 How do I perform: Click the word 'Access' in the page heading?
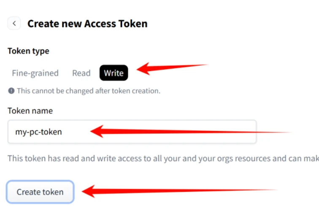(102, 24)
